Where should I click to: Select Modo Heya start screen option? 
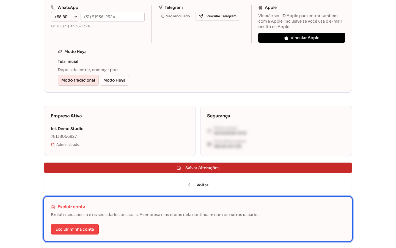114,80
